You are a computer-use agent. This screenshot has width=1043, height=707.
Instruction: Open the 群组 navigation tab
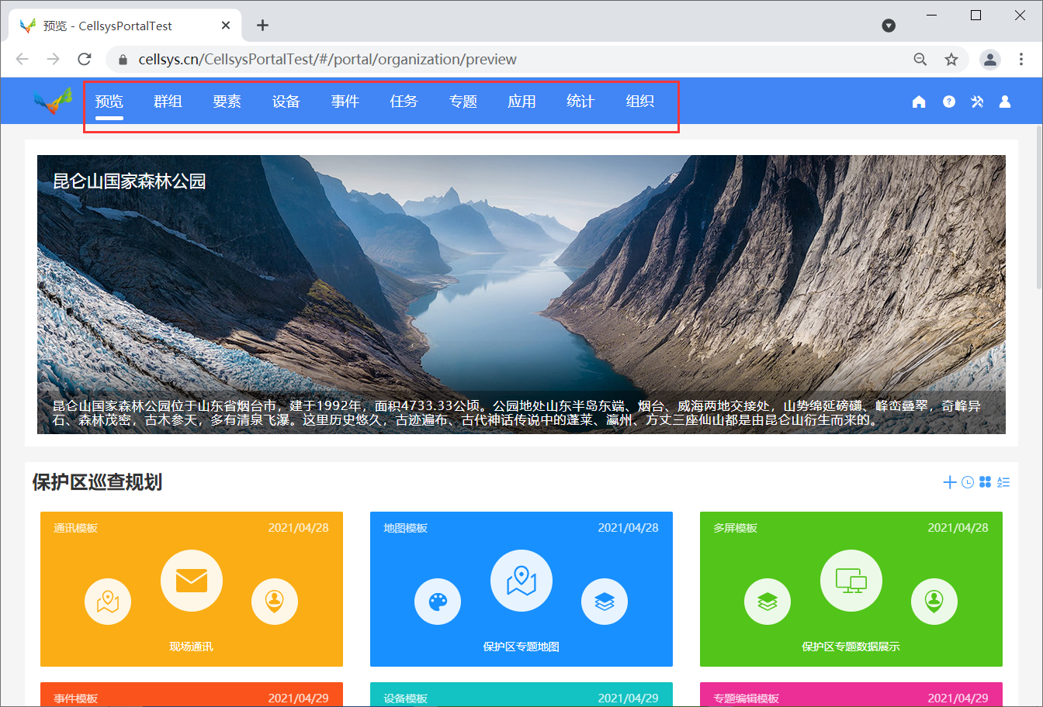click(x=168, y=102)
